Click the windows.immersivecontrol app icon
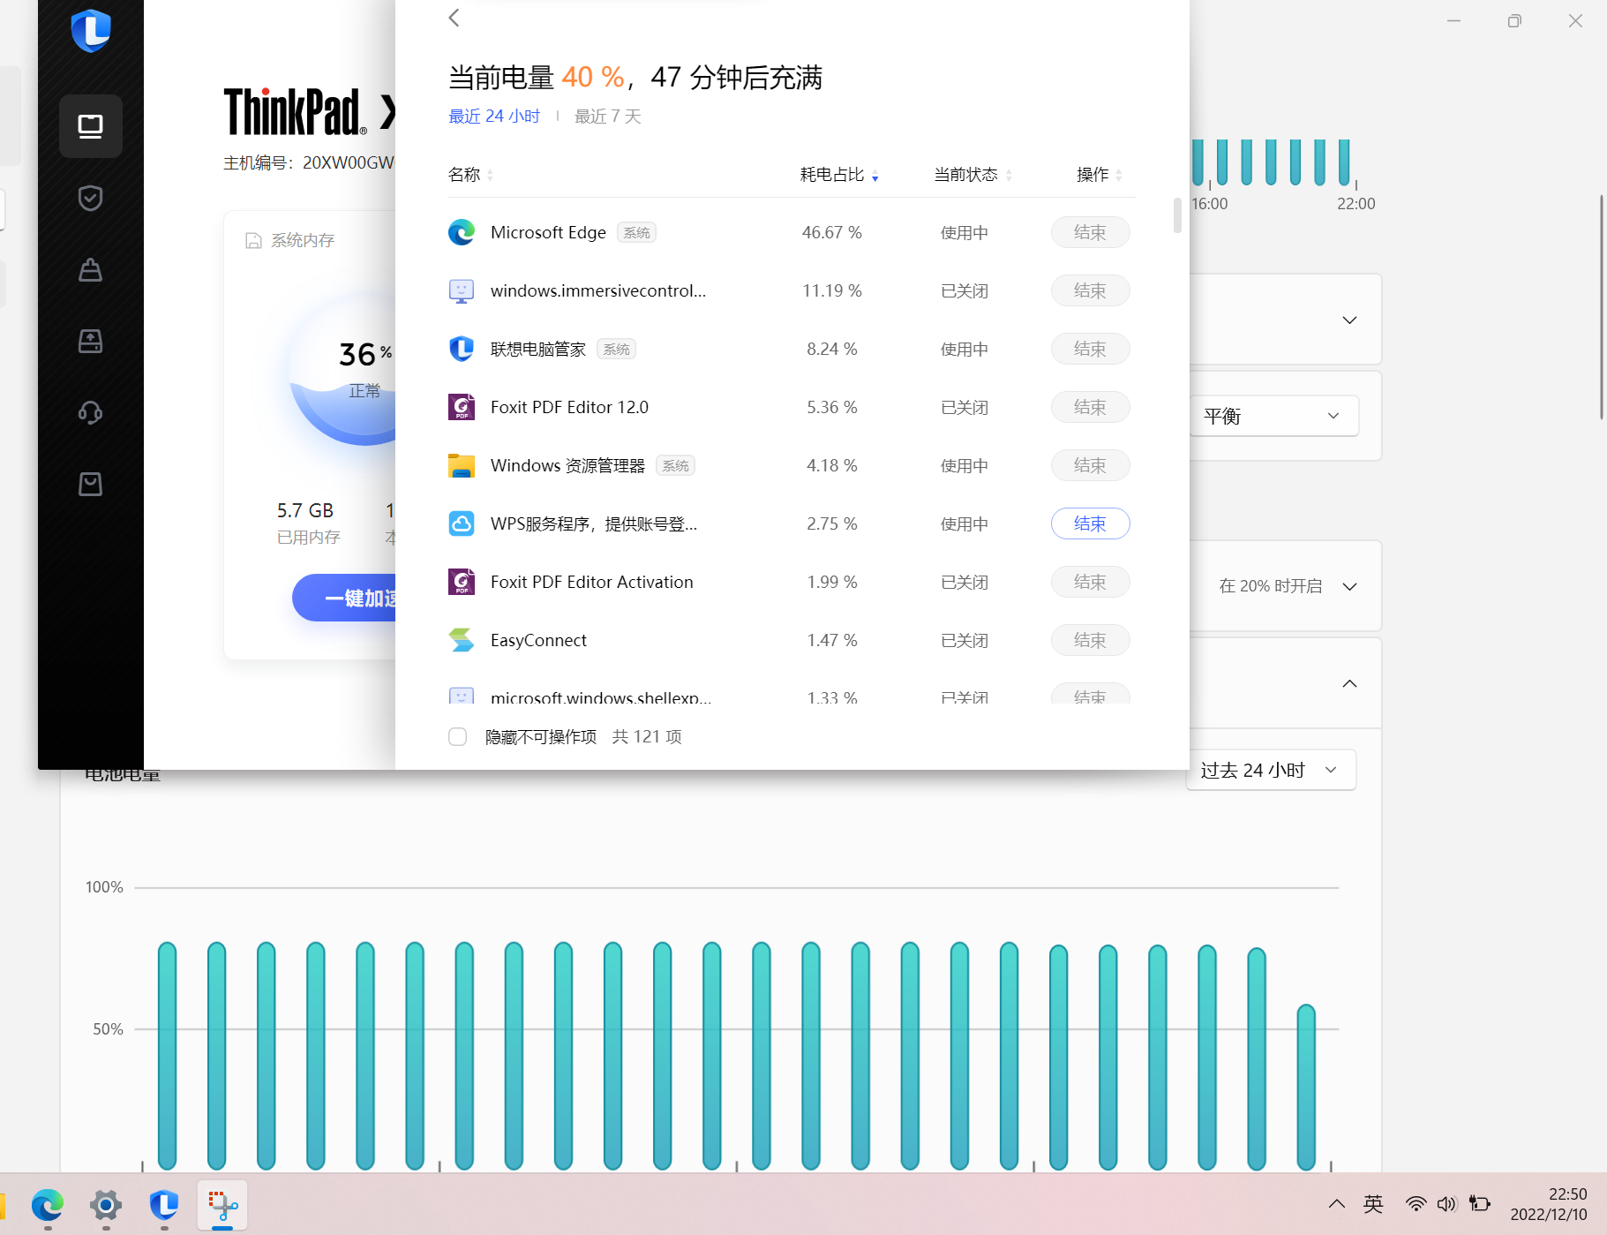 point(462,290)
